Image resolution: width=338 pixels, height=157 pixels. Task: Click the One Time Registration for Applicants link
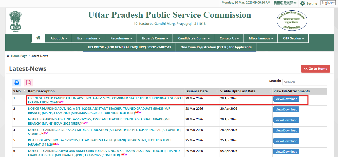coord(216,47)
